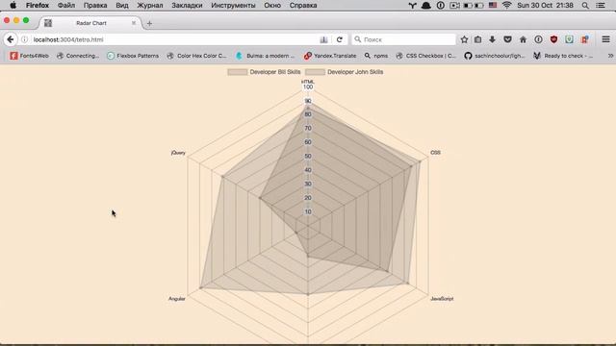
Task: Open the Firefox hamburger menu
Action: (605, 39)
